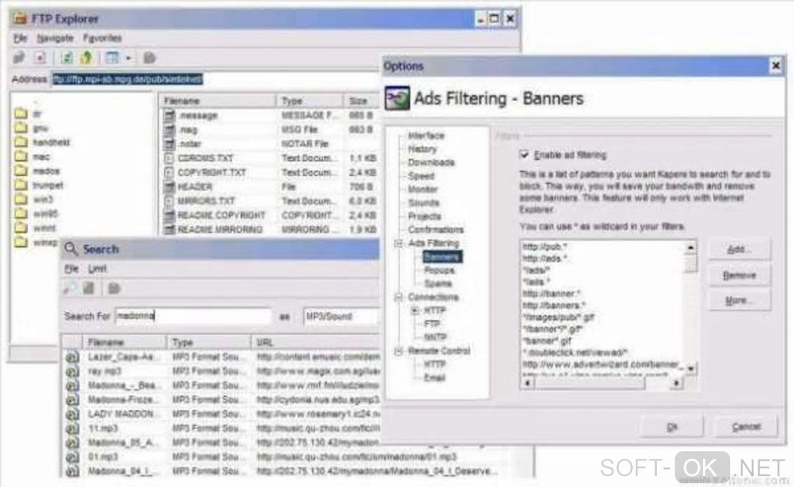794x487 pixels.
Task: Click the Remove button in Options
Action: click(x=740, y=275)
